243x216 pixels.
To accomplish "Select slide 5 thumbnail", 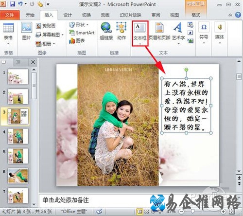I will (18, 156).
